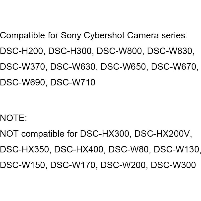Click the word "Cybershot" in the heading
This screenshot has width=201, height=201.
pyautogui.click(x=104, y=35)
